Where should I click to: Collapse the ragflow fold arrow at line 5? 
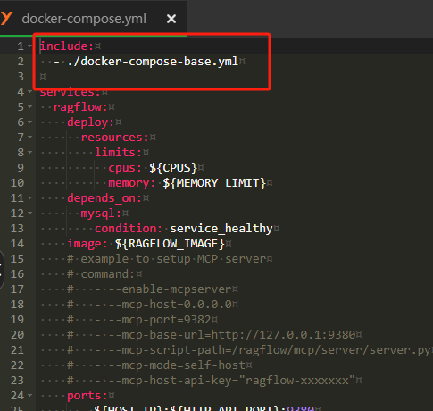29,107
